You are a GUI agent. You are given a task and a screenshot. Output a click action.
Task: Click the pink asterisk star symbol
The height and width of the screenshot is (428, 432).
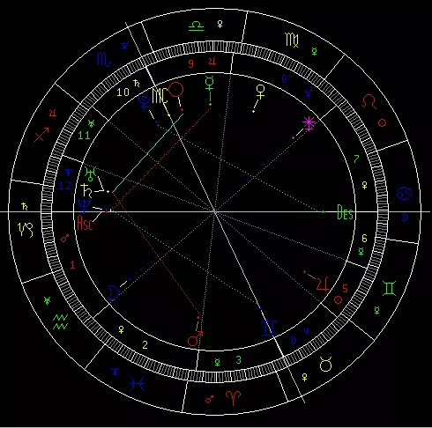[309, 123]
